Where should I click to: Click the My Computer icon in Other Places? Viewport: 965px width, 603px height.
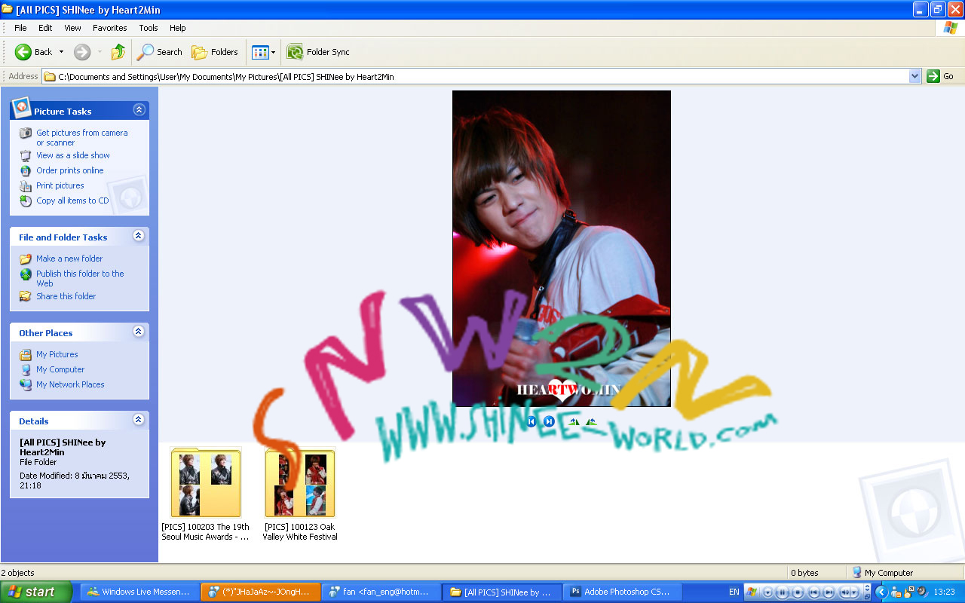tap(26, 369)
